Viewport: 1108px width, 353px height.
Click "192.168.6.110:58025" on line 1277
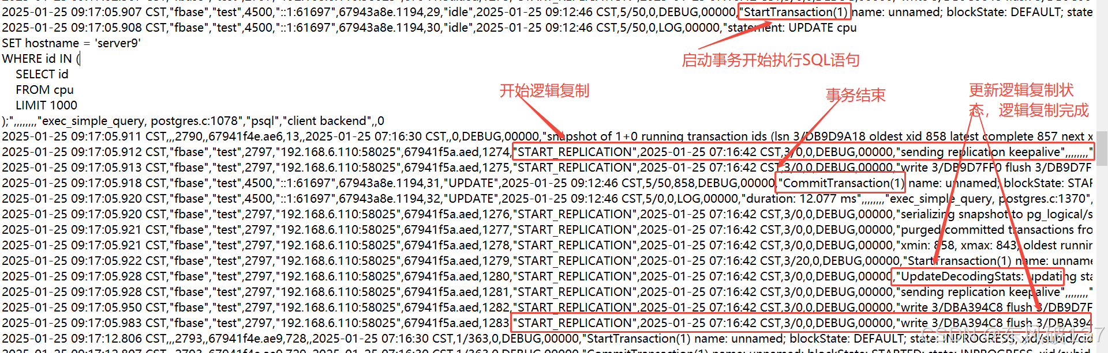point(338,230)
